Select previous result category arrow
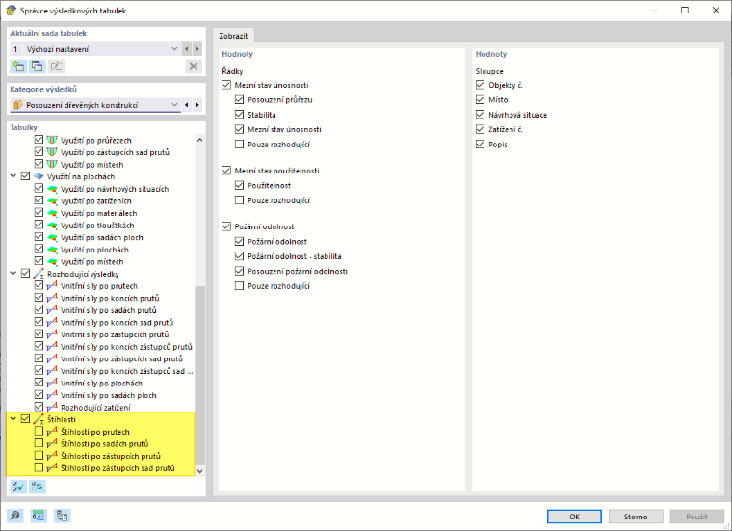 click(187, 105)
